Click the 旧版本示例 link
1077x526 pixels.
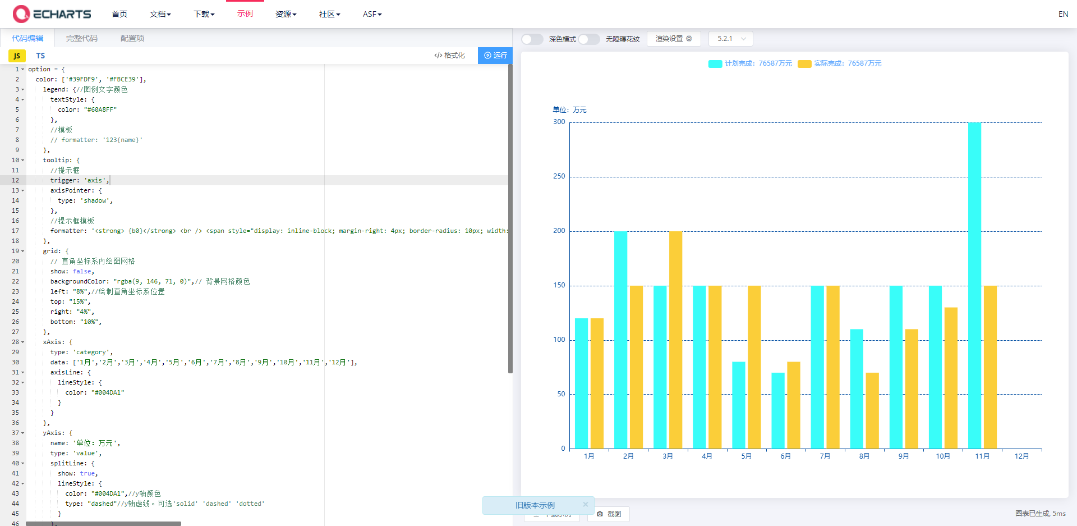pos(535,505)
